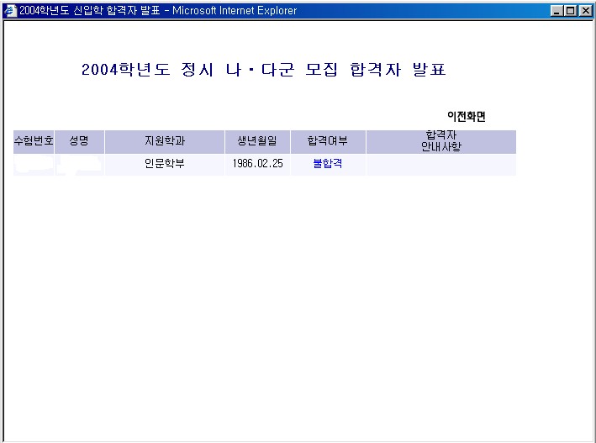The height and width of the screenshot is (443, 596).
Task: Select the 합격여부 column header
Action: pos(328,141)
